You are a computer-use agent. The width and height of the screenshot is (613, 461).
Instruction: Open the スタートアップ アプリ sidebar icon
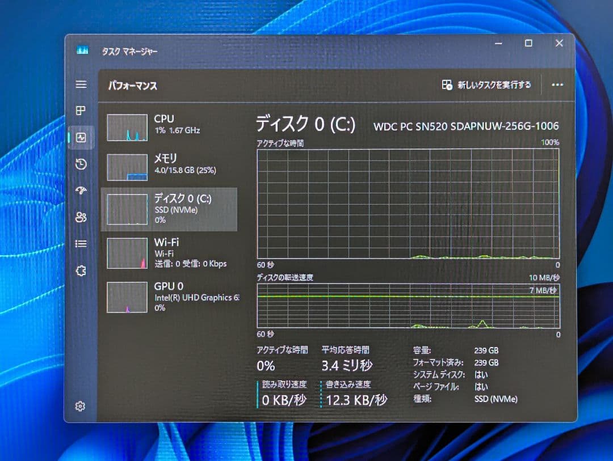pyautogui.click(x=81, y=191)
